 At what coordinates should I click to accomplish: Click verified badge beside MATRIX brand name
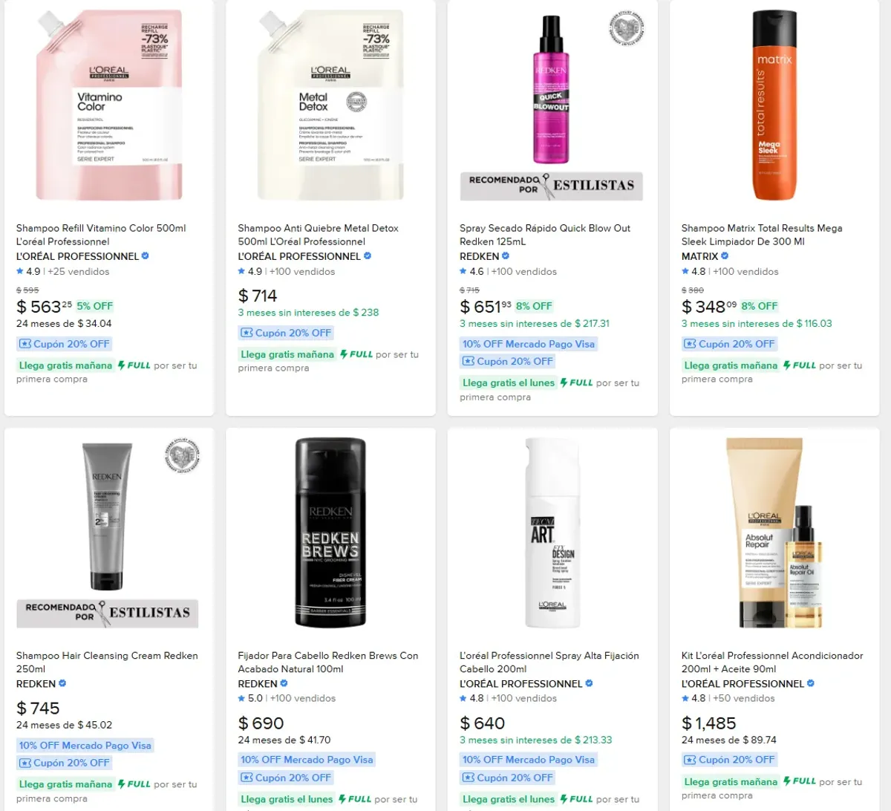point(725,256)
